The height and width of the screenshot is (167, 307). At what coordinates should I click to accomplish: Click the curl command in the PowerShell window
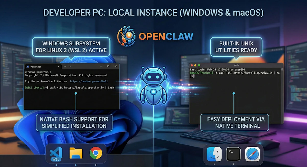point(82,88)
